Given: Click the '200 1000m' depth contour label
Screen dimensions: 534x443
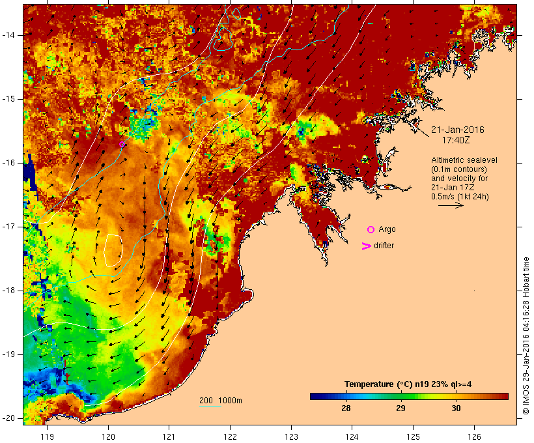Looking at the screenshot, I should [221, 401].
